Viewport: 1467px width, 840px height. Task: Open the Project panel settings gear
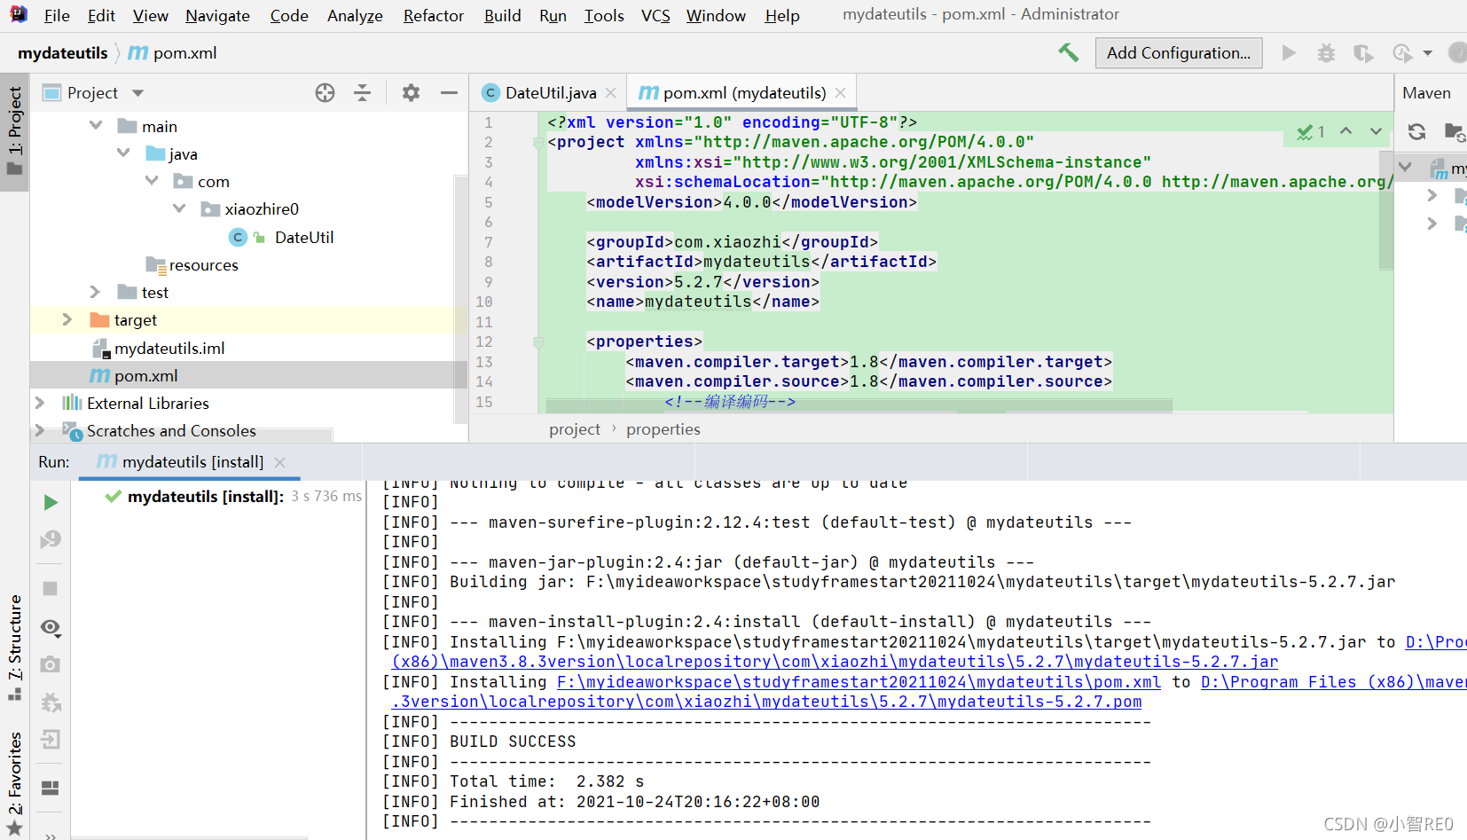[411, 93]
